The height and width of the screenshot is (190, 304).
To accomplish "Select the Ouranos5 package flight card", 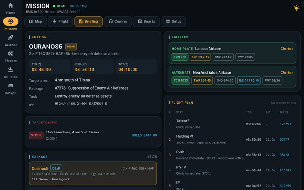I will (x=93, y=173).
